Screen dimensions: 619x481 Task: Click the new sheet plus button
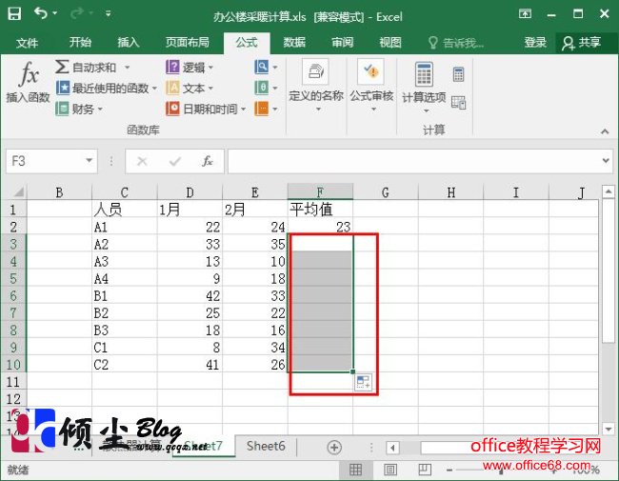[334, 448]
